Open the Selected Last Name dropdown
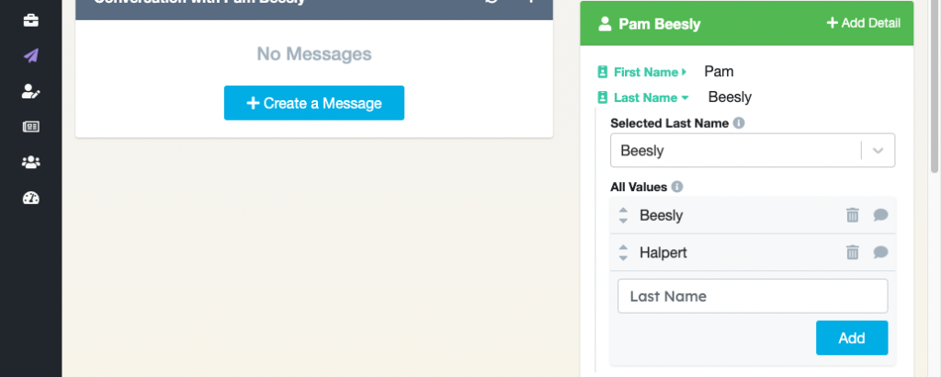Screen dimensions: 941x377 (x=753, y=151)
